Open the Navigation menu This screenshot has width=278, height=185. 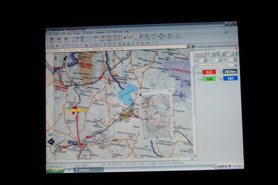[100, 33]
